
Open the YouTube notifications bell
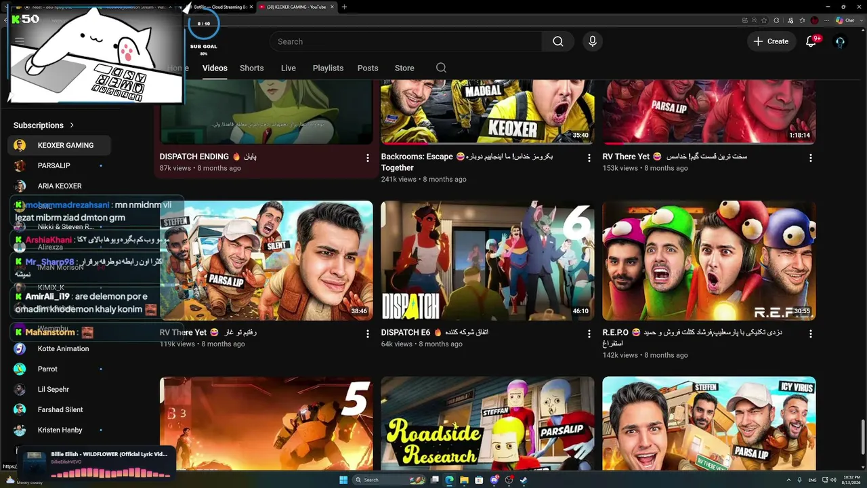811,41
